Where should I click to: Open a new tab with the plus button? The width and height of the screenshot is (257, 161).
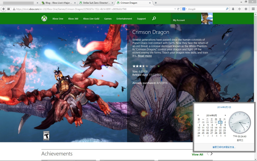click(156, 3)
